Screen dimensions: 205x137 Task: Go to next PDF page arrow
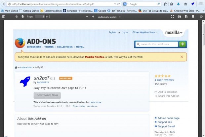point(23,17)
